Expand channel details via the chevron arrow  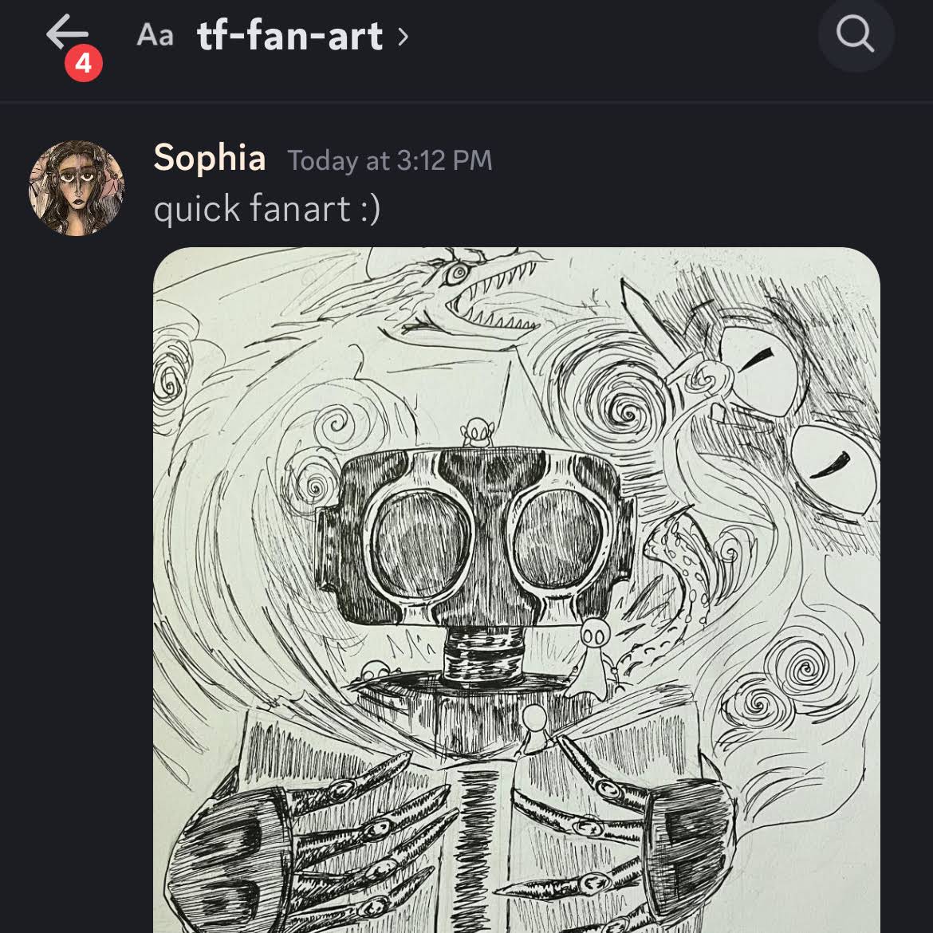click(403, 37)
